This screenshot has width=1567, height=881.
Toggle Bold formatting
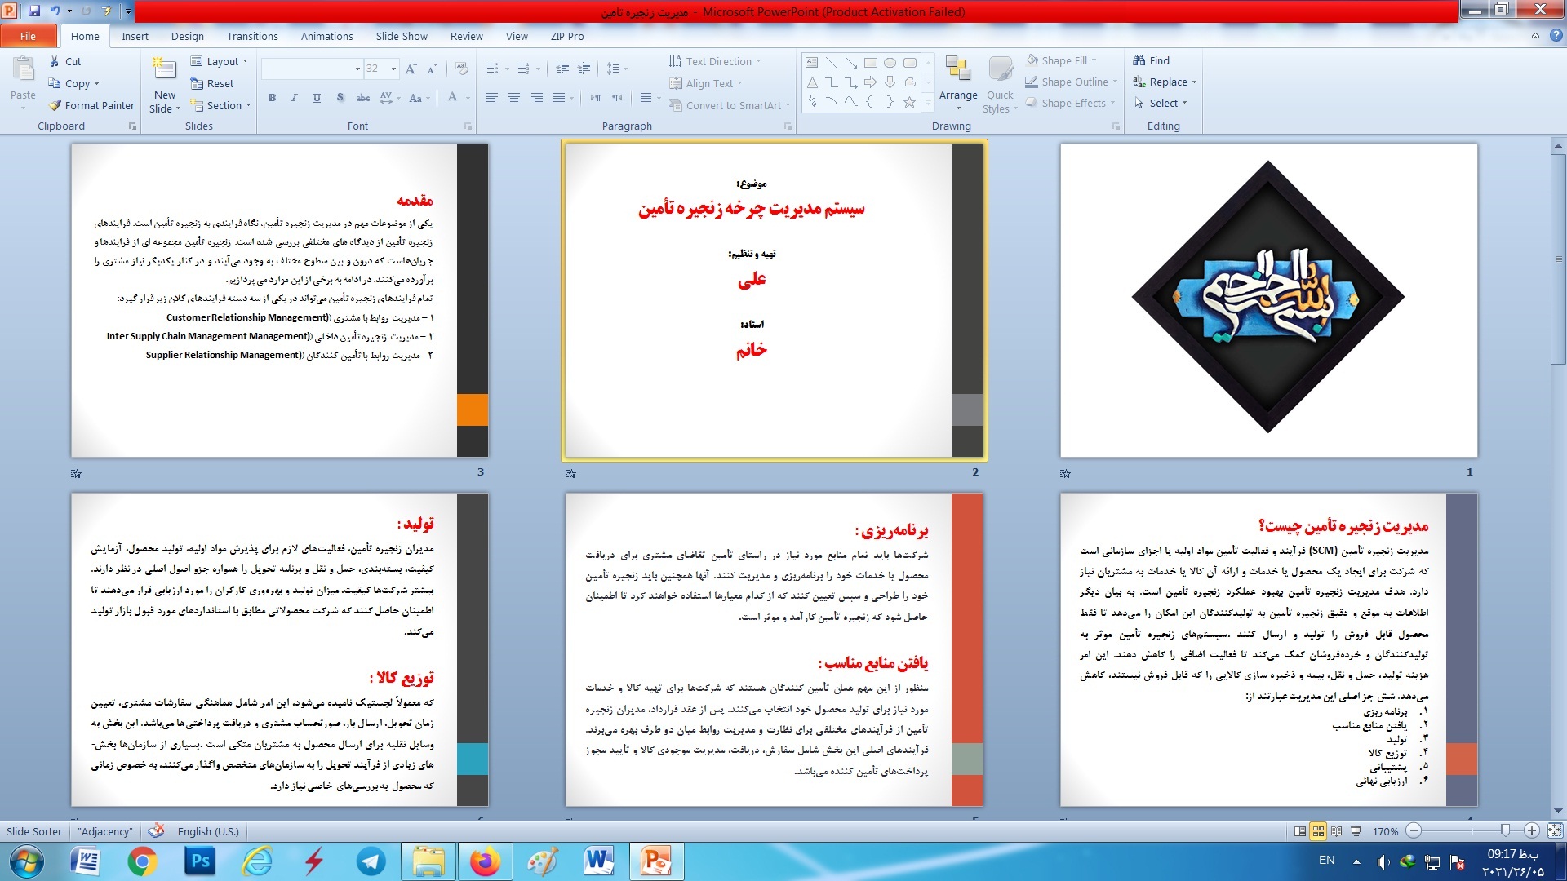tap(272, 98)
